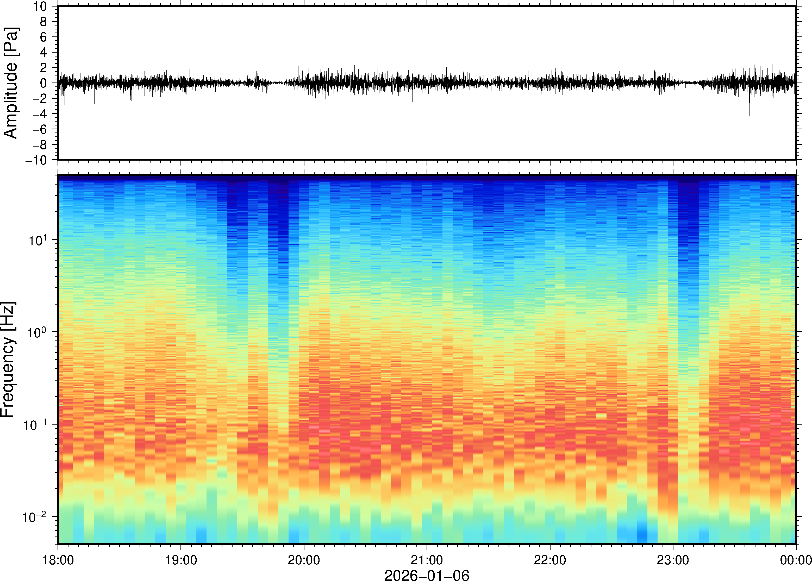Screen dimensions: 812x581
Task: Click the 21:00 time axis label
Action: (x=427, y=560)
